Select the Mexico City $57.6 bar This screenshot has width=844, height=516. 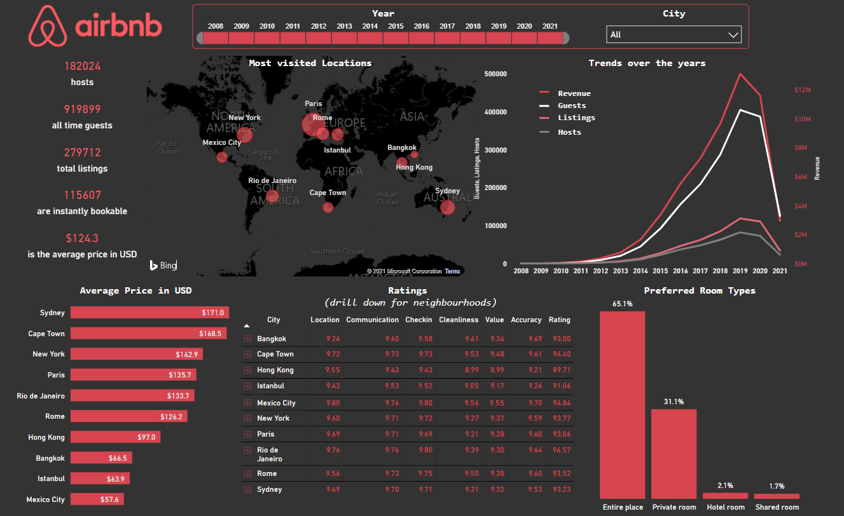(97, 499)
